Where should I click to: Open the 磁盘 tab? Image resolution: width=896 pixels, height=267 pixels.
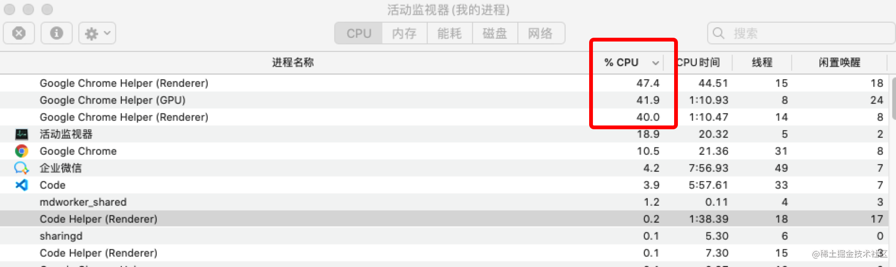pos(495,33)
